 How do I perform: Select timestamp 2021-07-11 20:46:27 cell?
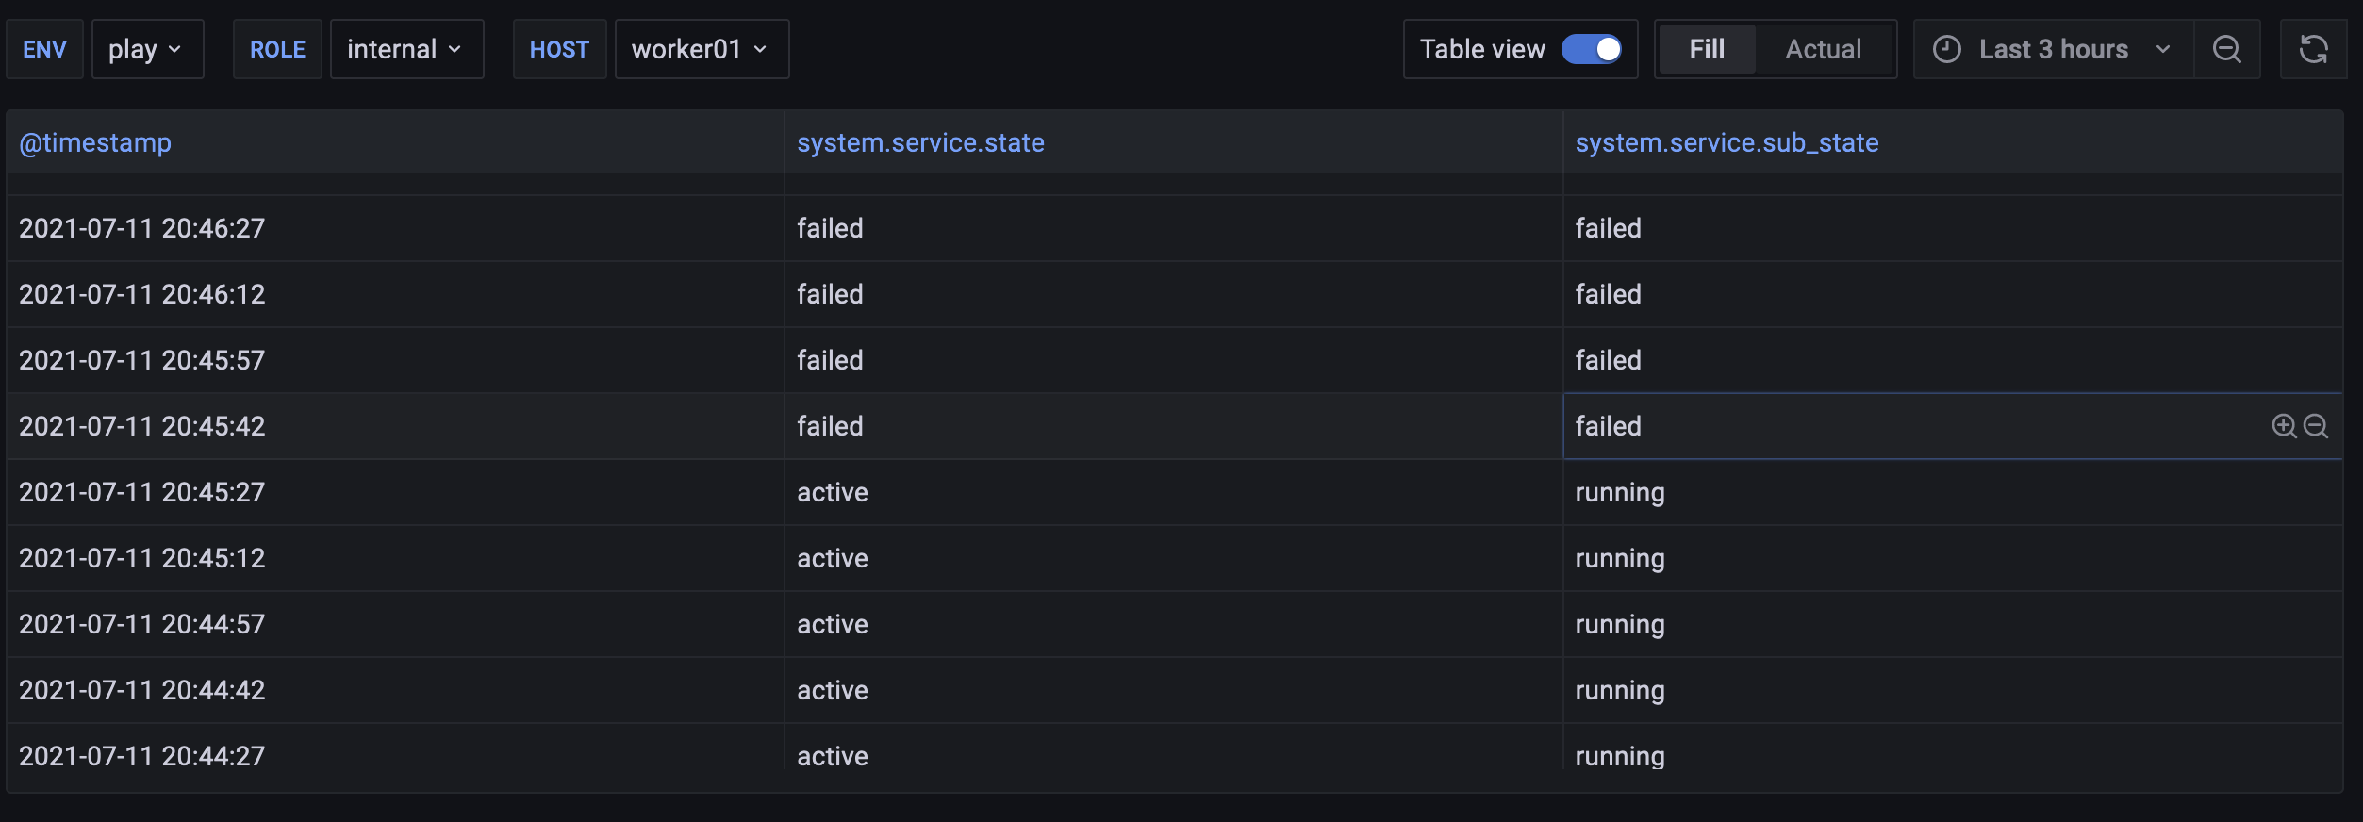point(395,228)
